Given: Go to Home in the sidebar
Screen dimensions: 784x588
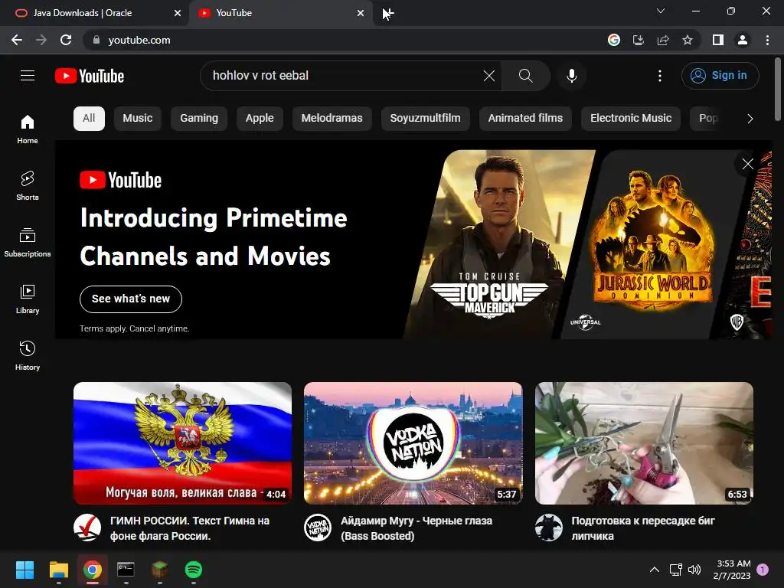Looking at the screenshot, I should coord(28,129).
